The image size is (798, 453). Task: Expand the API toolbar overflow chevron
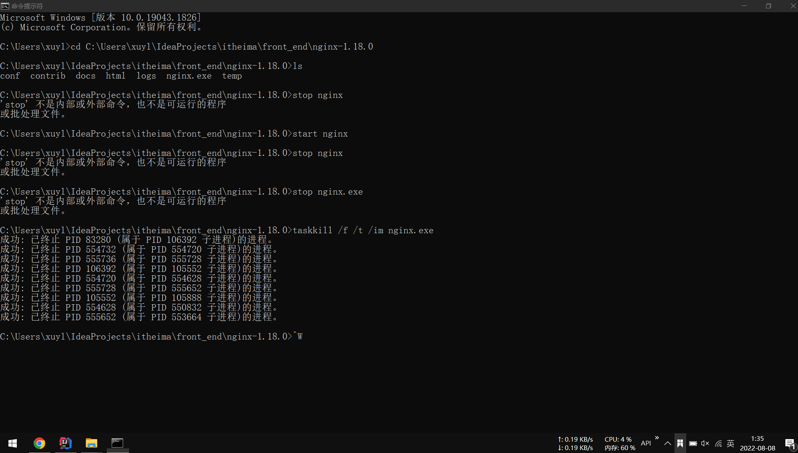click(657, 438)
